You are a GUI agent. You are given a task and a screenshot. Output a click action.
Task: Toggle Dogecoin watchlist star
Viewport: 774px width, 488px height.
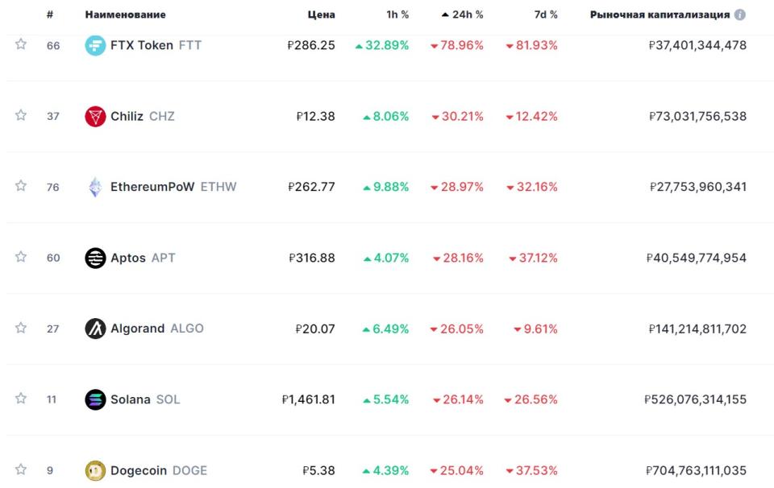[21, 469]
